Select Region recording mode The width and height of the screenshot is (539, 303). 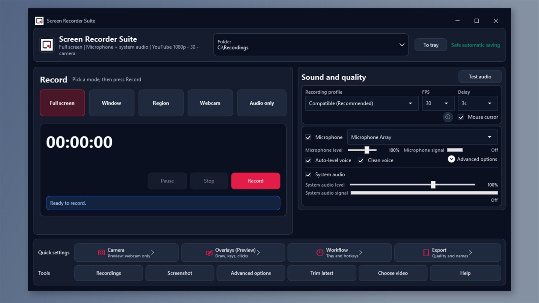pyautogui.click(x=161, y=103)
